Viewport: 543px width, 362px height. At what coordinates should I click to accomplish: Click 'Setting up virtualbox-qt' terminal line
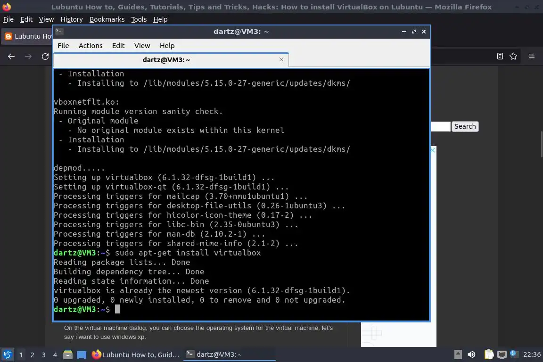click(171, 187)
